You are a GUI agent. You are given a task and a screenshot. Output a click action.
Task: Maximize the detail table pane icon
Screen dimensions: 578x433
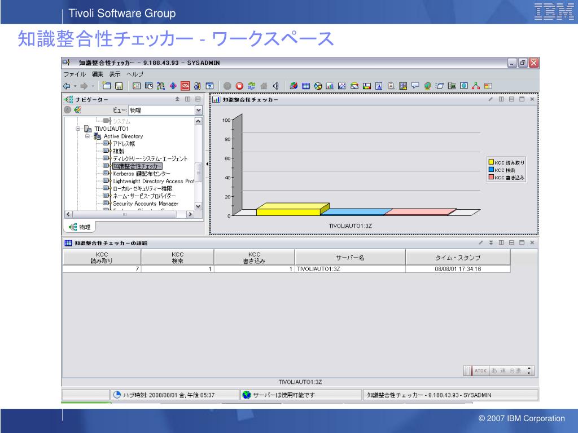pos(522,242)
